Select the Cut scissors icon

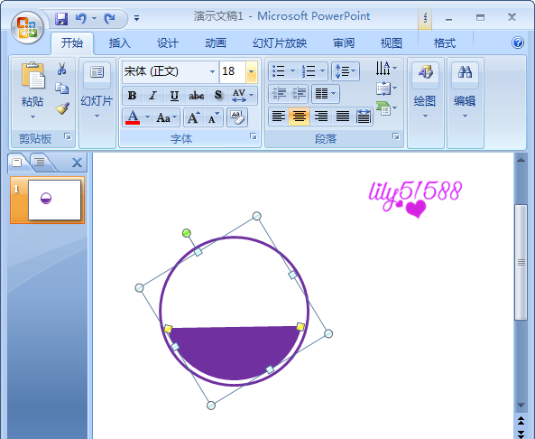pos(61,69)
